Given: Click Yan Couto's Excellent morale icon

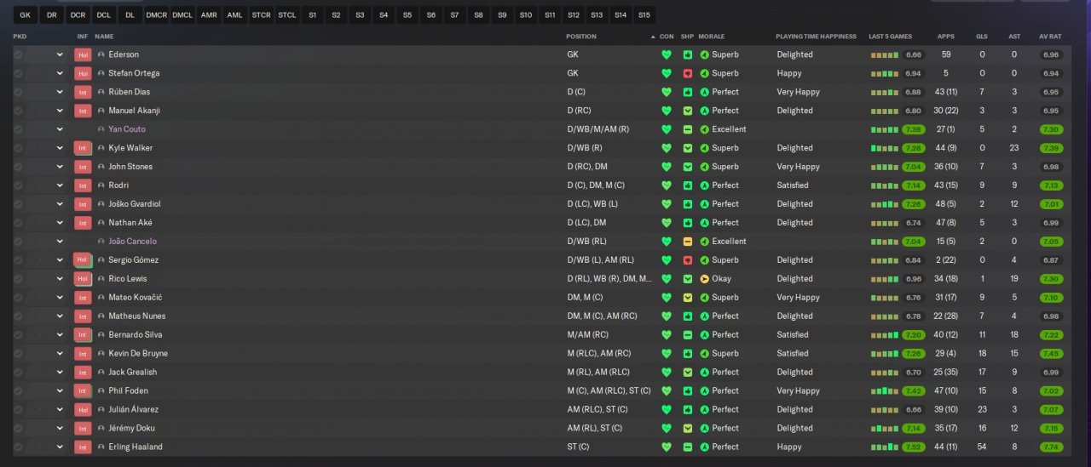Looking at the screenshot, I should coord(705,129).
